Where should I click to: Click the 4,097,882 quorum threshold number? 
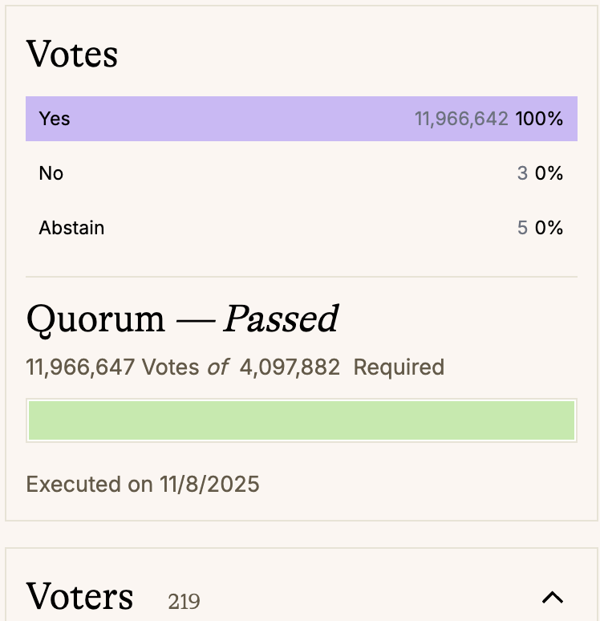290,367
